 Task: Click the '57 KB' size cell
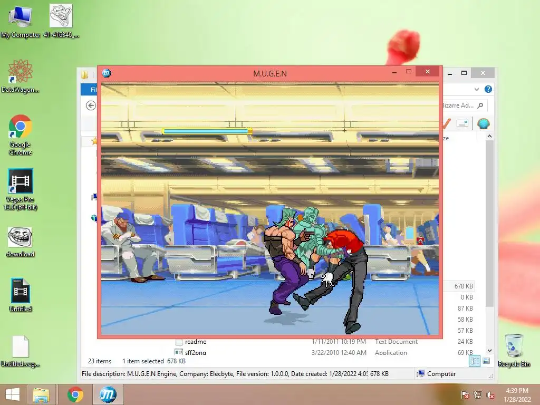coord(465,330)
